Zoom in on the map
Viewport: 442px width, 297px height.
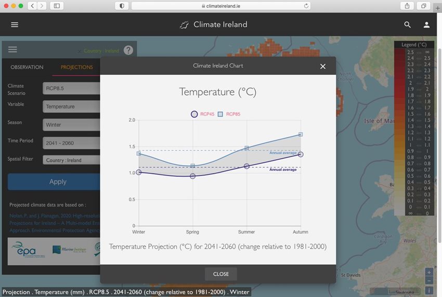pos(428,272)
